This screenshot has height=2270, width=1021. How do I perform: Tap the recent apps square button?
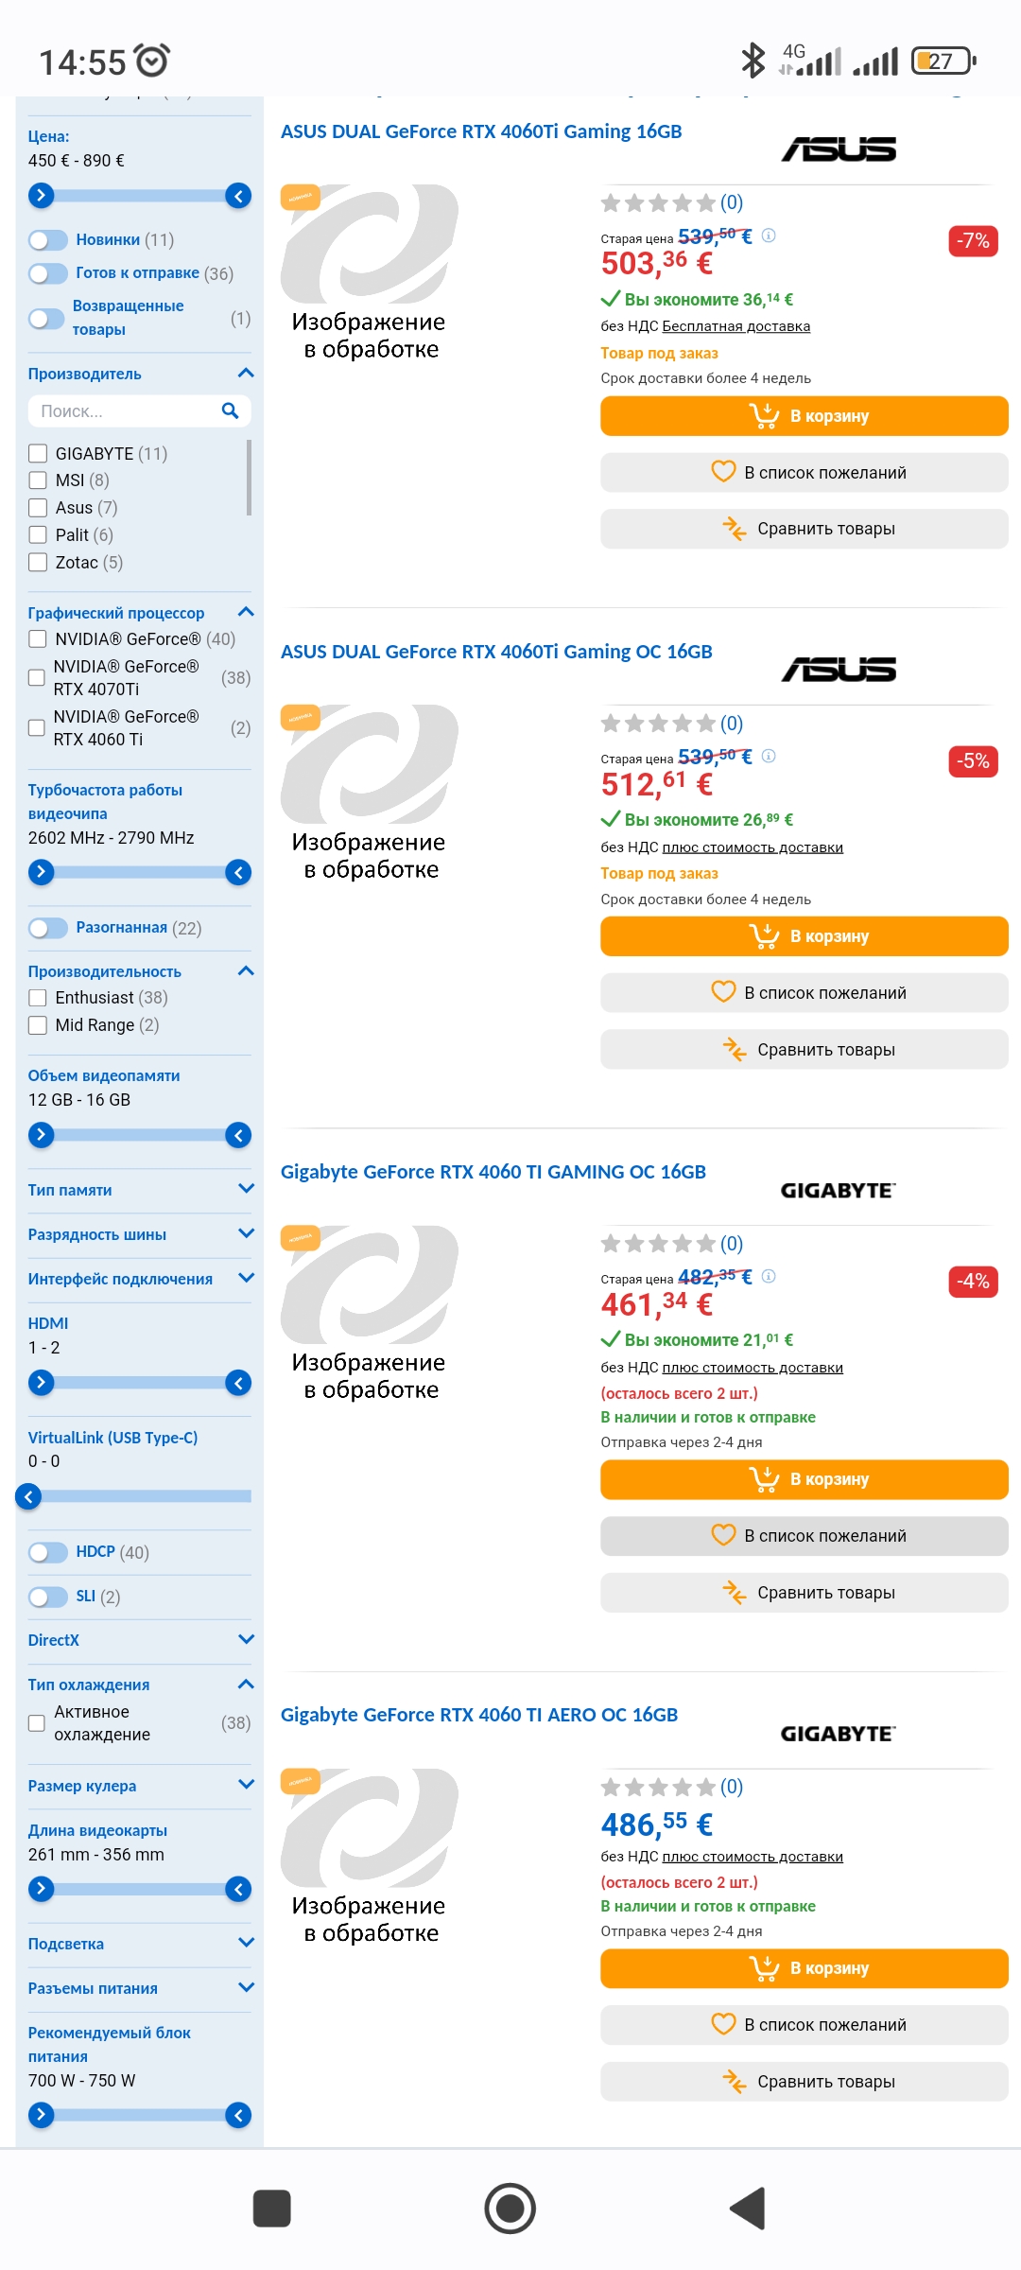point(271,2209)
